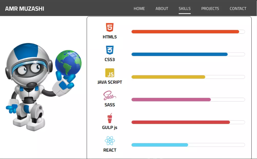257x159 pixels.
Task: Click the pink Sass logo icon
Action: 110,95
